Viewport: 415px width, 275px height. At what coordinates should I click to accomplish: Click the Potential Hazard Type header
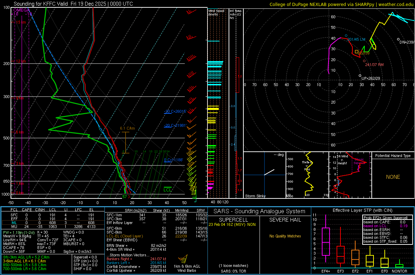393,156
